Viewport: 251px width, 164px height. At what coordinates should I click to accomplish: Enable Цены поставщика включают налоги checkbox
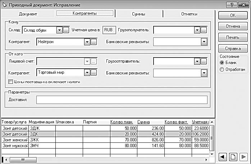click(x=10, y=82)
